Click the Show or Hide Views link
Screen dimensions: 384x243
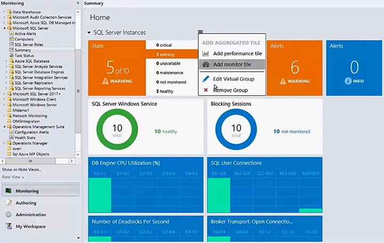point(21,170)
